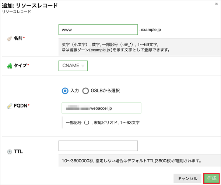Click the TTL field label

18,152
